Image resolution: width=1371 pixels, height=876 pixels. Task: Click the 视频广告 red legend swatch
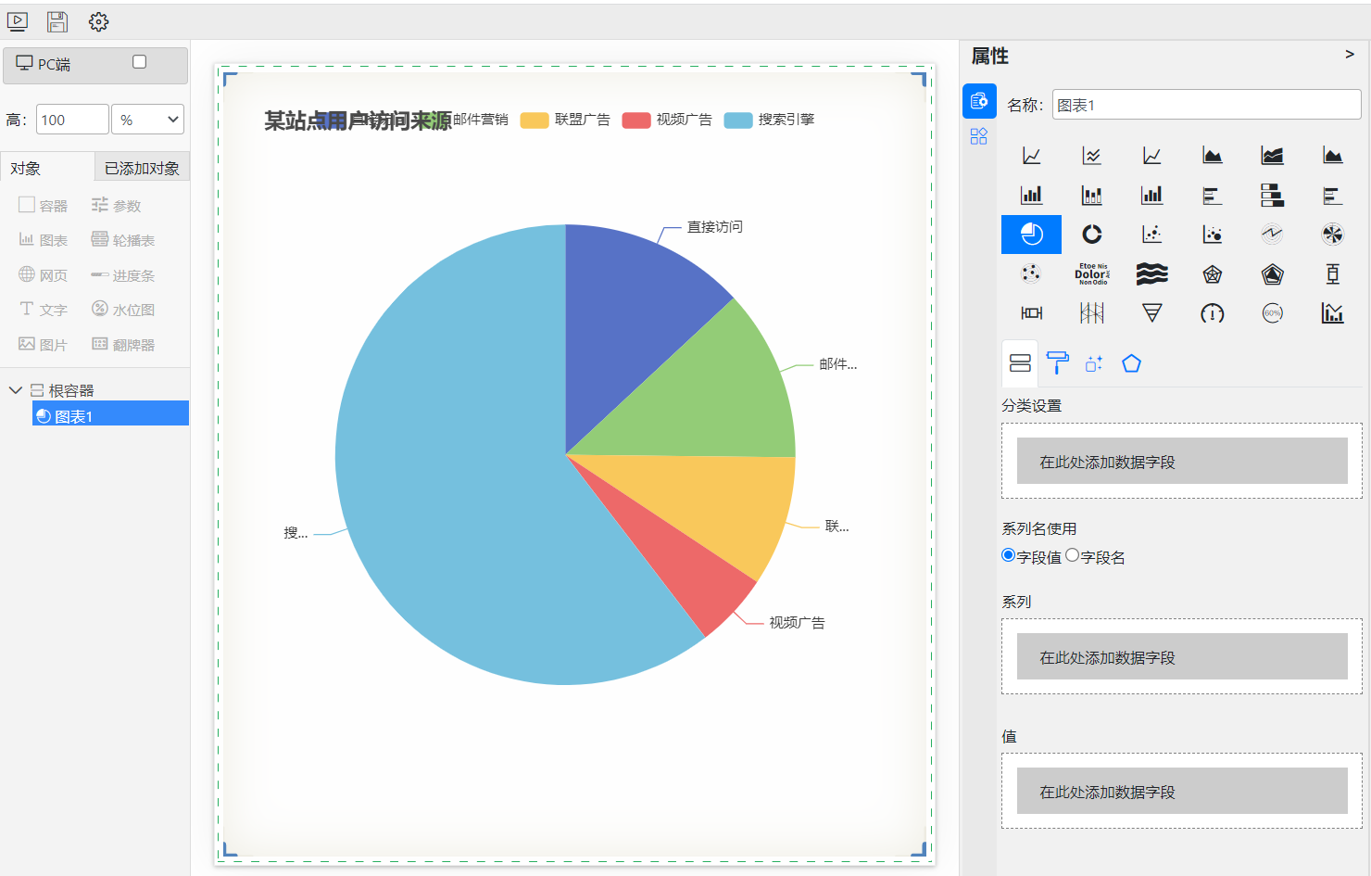tap(636, 121)
